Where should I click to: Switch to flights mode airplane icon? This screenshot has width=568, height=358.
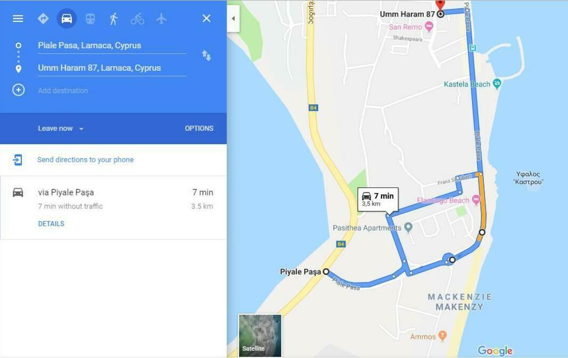(161, 19)
